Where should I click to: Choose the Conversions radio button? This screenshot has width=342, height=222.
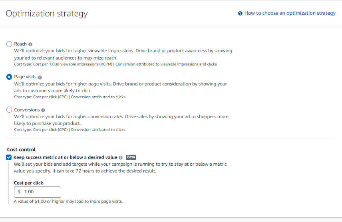[9, 110]
